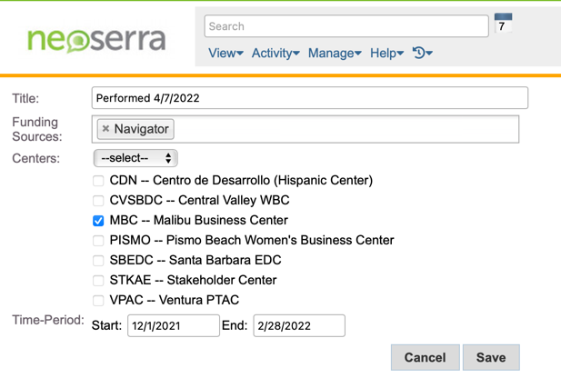Check the CVSBDC Central Valley WBC box
This screenshot has height=388, width=561.
[x=98, y=201]
